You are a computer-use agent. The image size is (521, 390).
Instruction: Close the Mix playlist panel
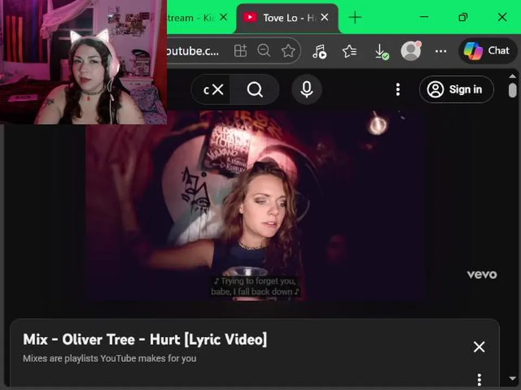[x=479, y=347]
